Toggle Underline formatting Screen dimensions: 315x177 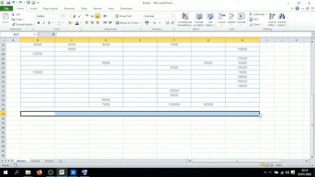(49, 23)
